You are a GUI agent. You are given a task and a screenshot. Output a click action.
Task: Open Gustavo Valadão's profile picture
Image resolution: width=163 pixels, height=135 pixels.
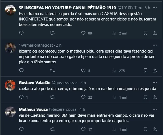tap(11, 85)
